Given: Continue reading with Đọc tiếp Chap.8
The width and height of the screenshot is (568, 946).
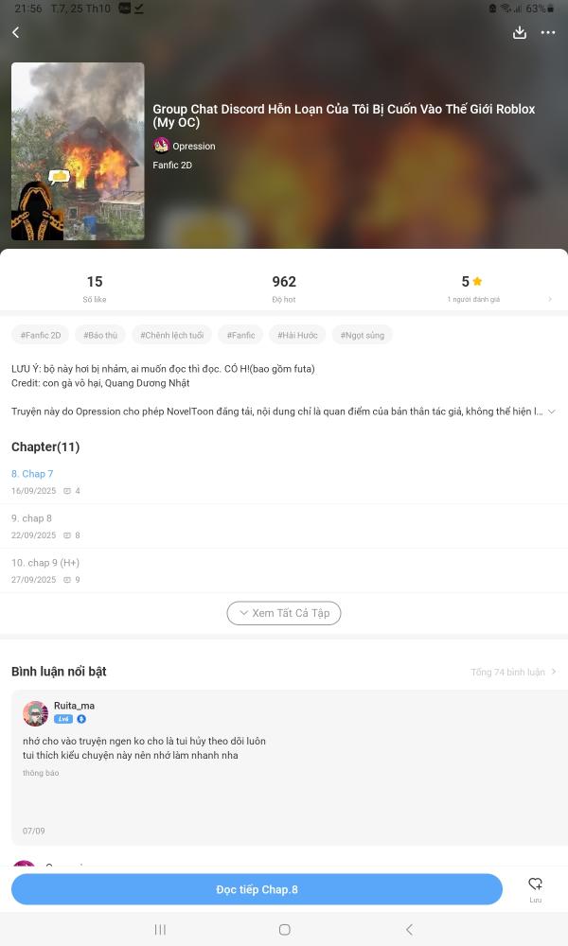Looking at the screenshot, I should tap(257, 889).
